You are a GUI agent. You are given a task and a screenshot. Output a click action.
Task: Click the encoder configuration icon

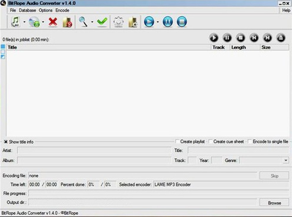tap(133, 22)
